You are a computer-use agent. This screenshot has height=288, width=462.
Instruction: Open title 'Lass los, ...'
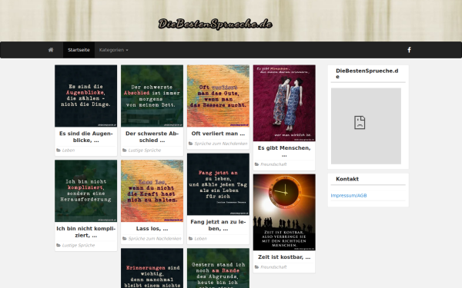point(152,228)
